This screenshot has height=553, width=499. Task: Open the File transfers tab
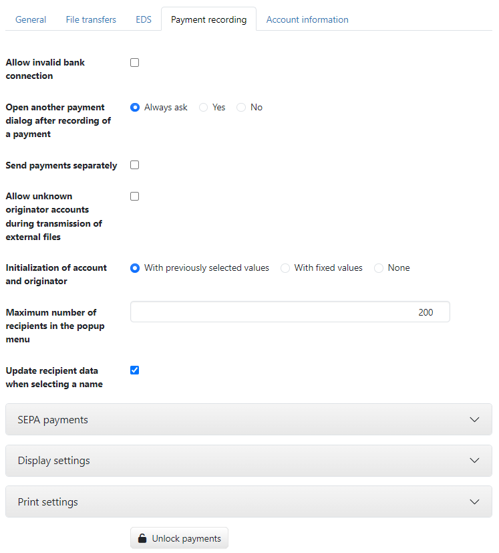pos(91,19)
